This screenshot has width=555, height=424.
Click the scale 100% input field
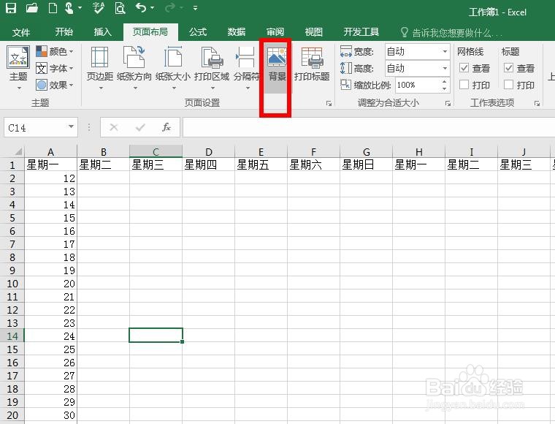click(x=417, y=85)
